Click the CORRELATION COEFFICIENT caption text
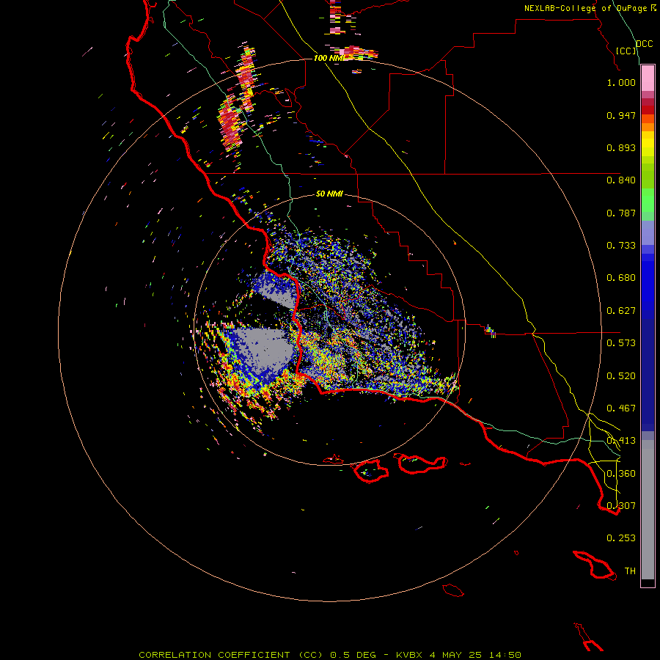Screen dimensions: 660x660 [x=215, y=655]
